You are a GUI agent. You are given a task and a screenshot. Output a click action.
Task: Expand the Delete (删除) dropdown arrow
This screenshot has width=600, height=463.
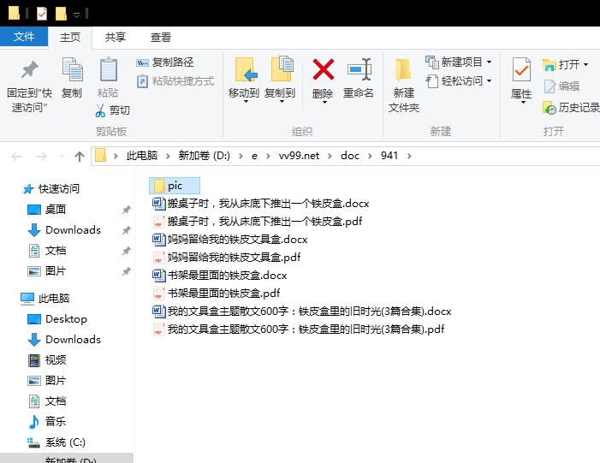tap(324, 102)
